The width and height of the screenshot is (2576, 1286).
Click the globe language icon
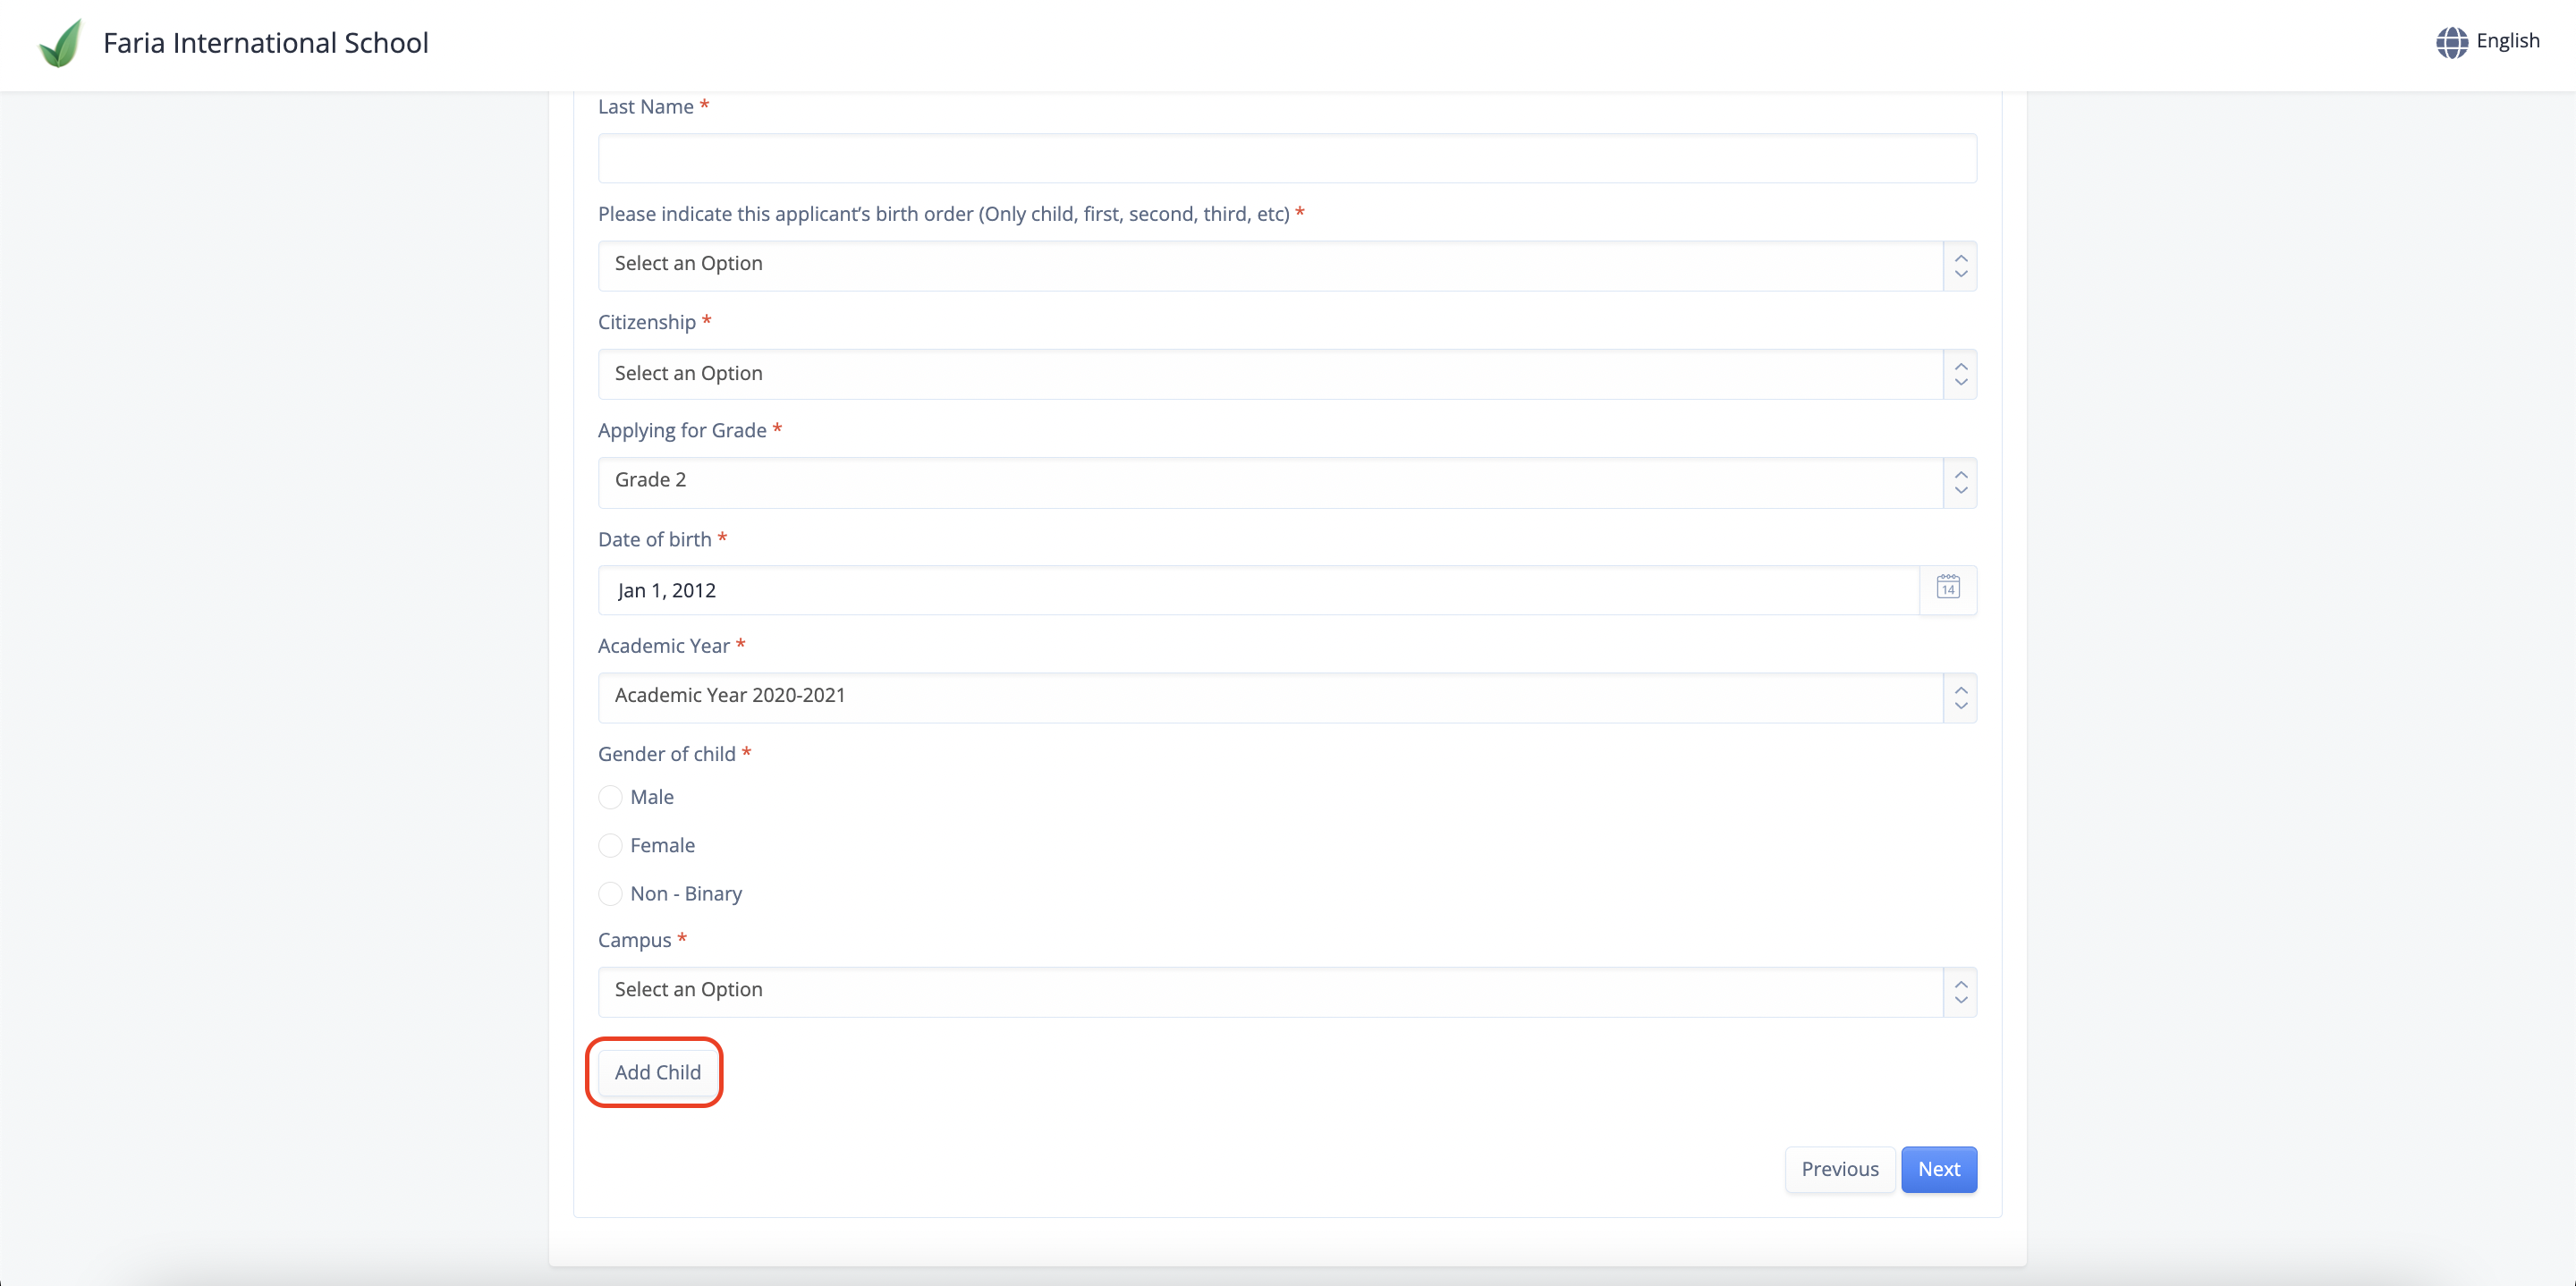point(2451,42)
